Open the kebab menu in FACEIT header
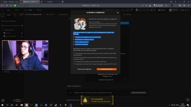Image resolution: width=191 pixels, height=107 pixels. 188,10
